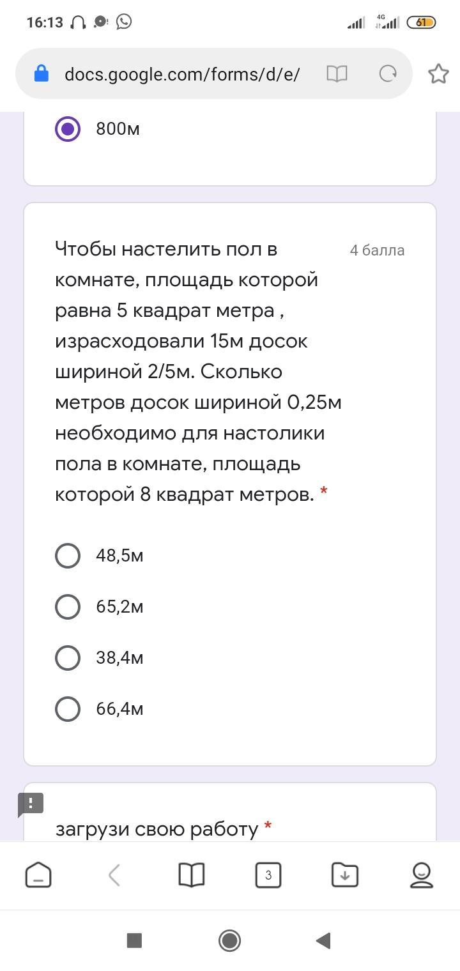Viewport: 460px width, 971px height.
Task: Go back with the left chevron
Action: 114,875
